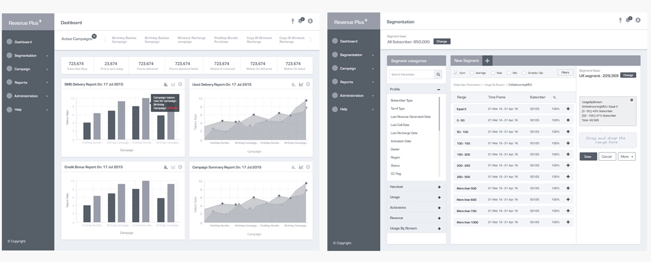Open notifications bell on the Segmentation screen

pyautogui.click(x=628, y=20)
